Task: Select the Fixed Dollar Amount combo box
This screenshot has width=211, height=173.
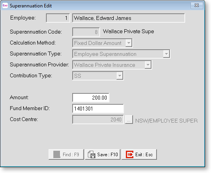Action: click(x=102, y=43)
